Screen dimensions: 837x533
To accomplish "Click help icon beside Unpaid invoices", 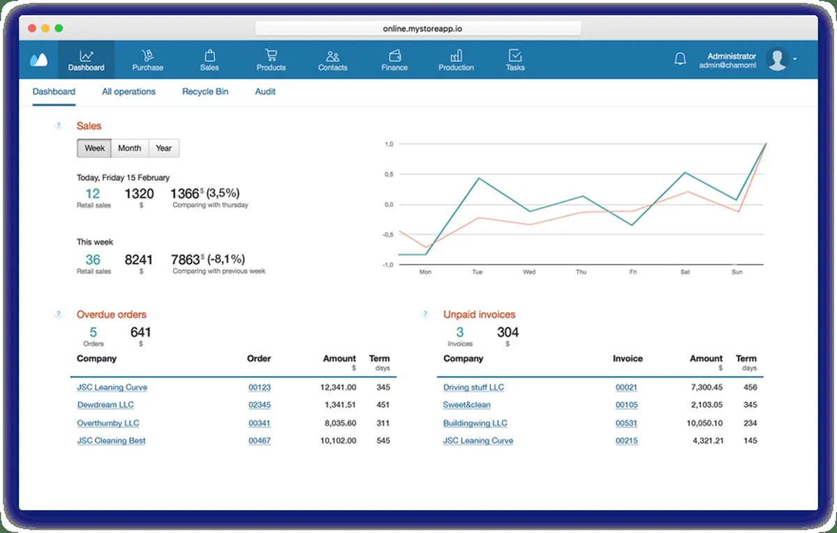I will tap(425, 315).
